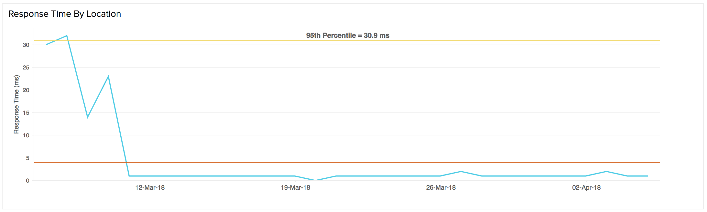Viewport: 707px width, 212px height.
Task: Click the "95th Percentile = 30.9 ms" label
Action: tap(348, 36)
